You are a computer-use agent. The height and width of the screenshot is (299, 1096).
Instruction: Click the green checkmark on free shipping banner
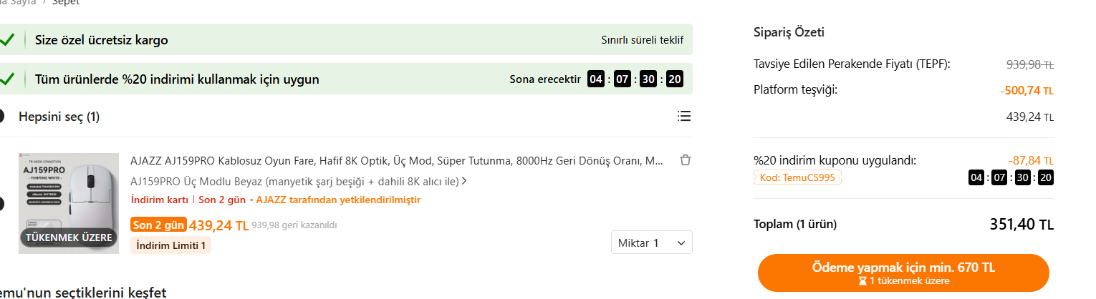coord(7,40)
